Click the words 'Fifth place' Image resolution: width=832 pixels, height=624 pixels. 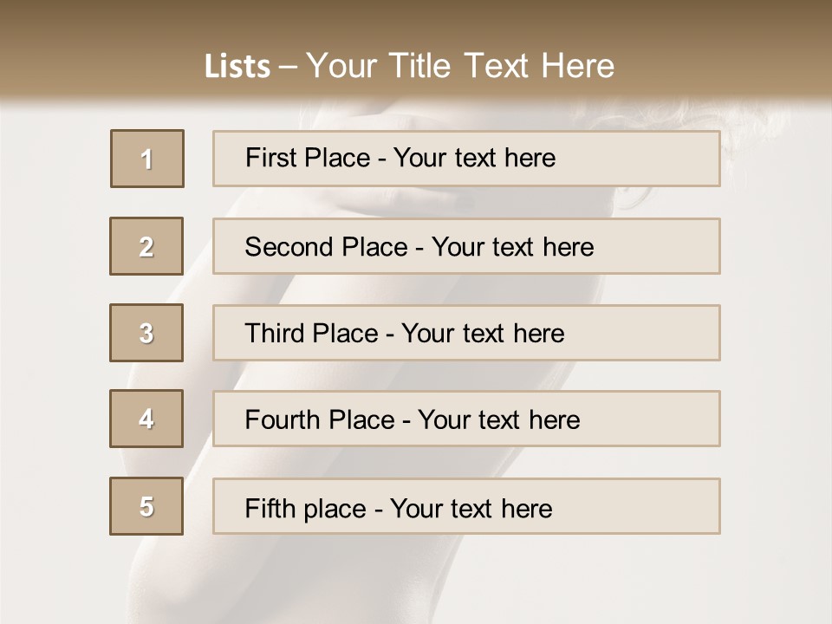coord(306,509)
